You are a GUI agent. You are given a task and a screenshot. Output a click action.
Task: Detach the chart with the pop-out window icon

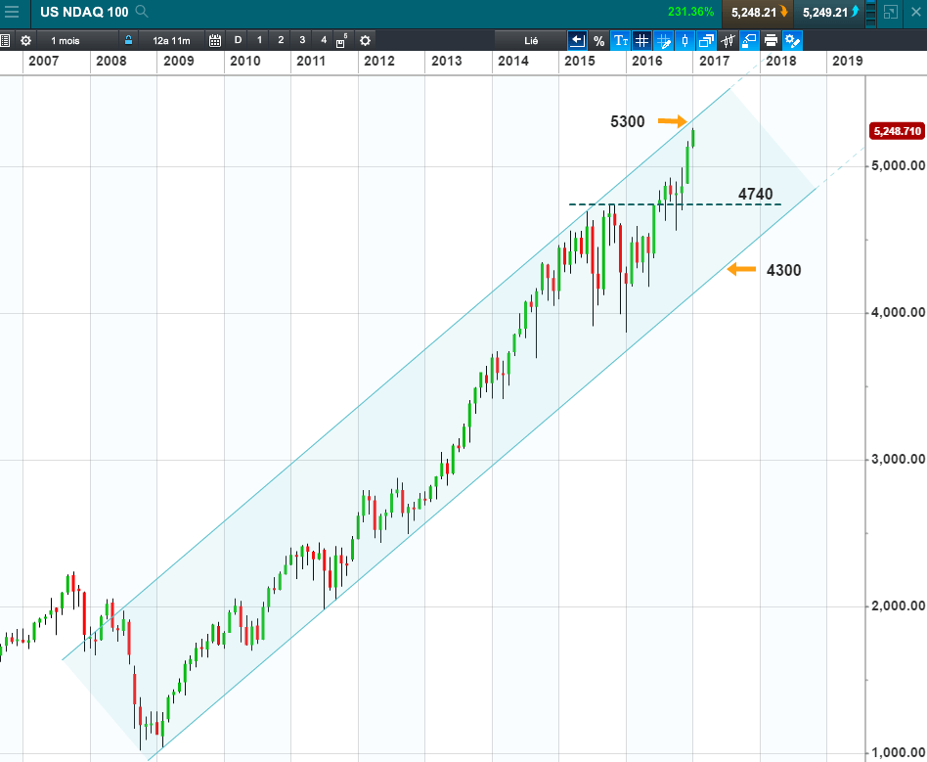891,12
